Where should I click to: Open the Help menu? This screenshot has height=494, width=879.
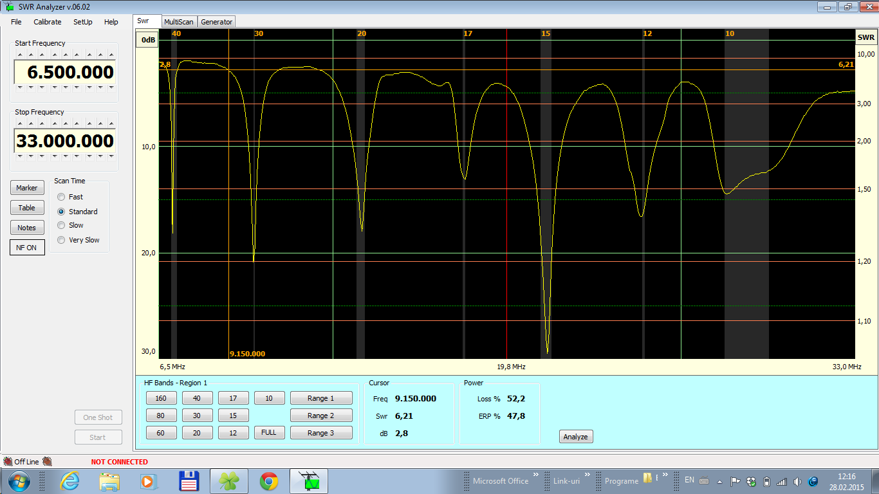[111, 22]
